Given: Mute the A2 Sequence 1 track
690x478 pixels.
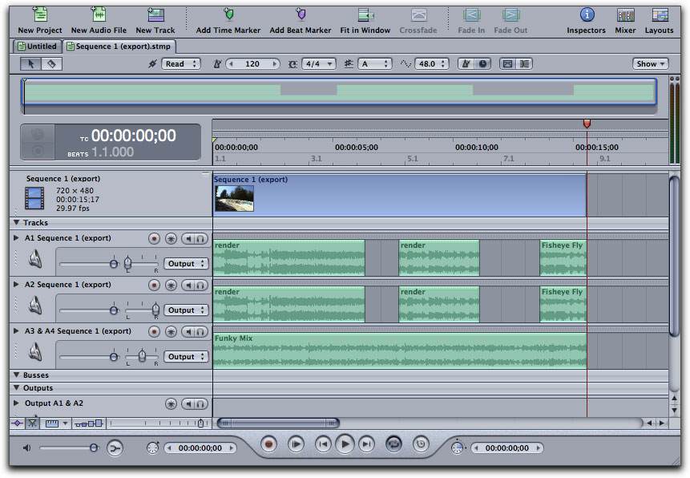Looking at the screenshot, I should click(x=187, y=285).
